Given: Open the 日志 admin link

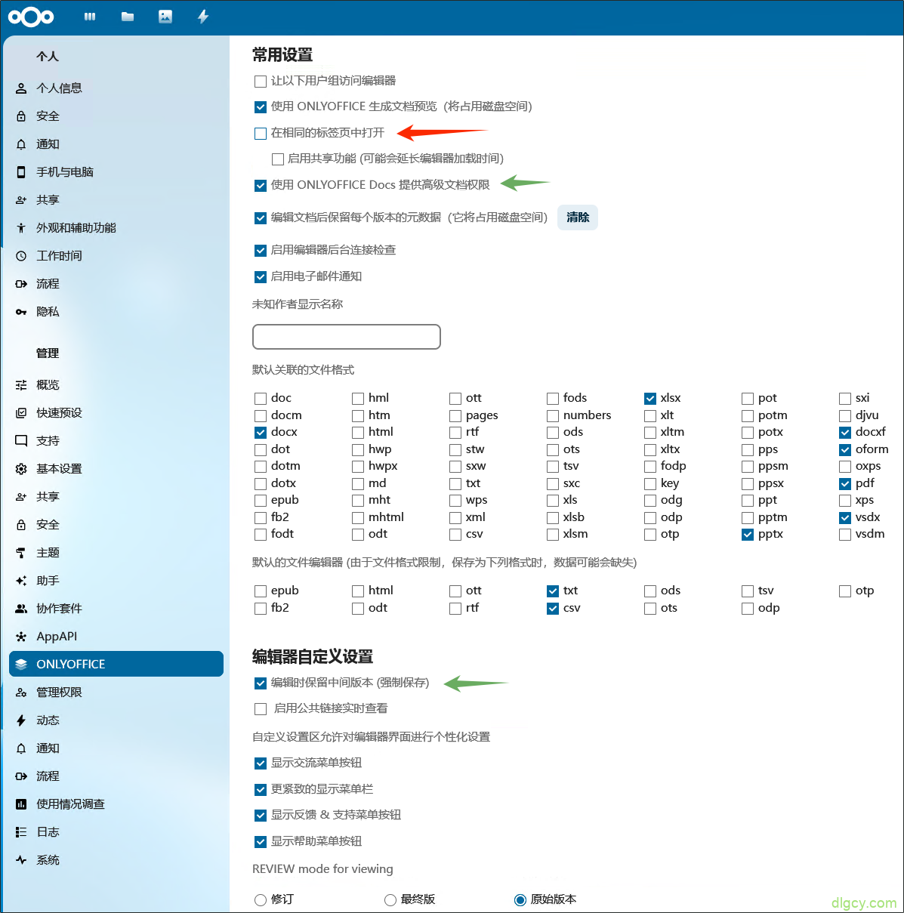Looking at the screenshot, I should [x=116, y=832].
